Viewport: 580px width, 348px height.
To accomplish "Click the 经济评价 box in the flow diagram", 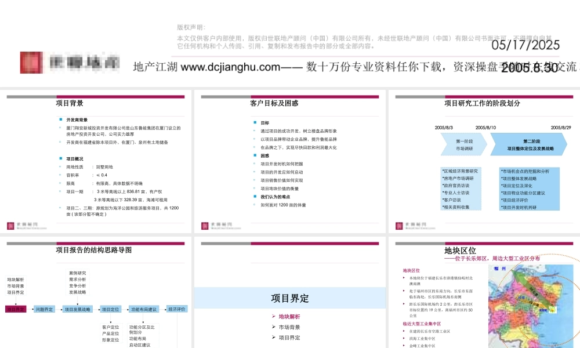I will (x=177, y=309).
